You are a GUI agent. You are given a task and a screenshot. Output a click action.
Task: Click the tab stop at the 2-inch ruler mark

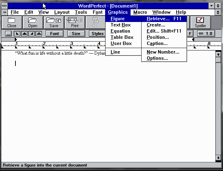pyautogui.click(x=44, y=47)
